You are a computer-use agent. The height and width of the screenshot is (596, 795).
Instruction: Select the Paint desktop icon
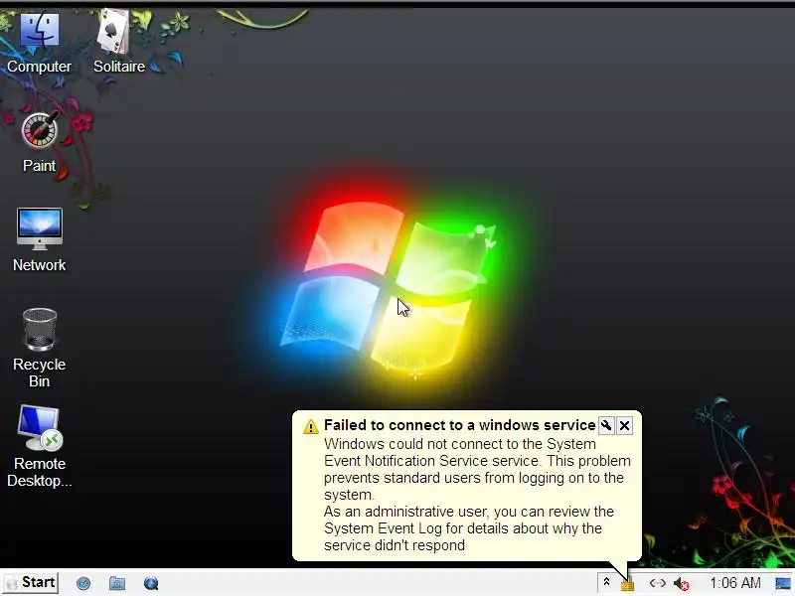point(39,142)
